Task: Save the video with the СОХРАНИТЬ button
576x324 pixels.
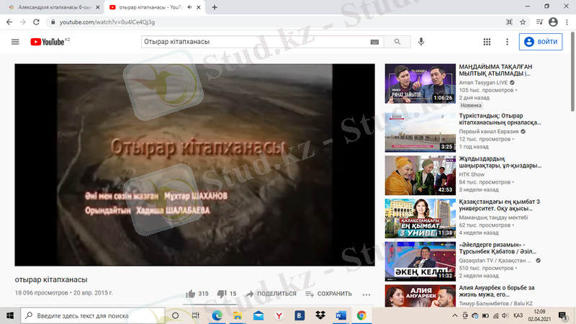Action: (x=328, y=294)
